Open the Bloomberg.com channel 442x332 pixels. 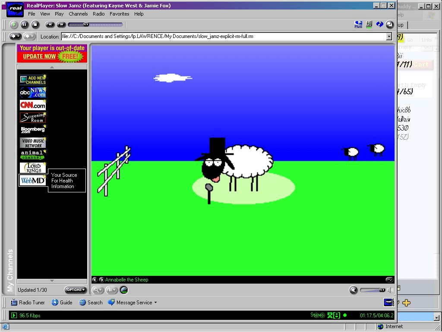pyautogui.click(x=33, y=130)
